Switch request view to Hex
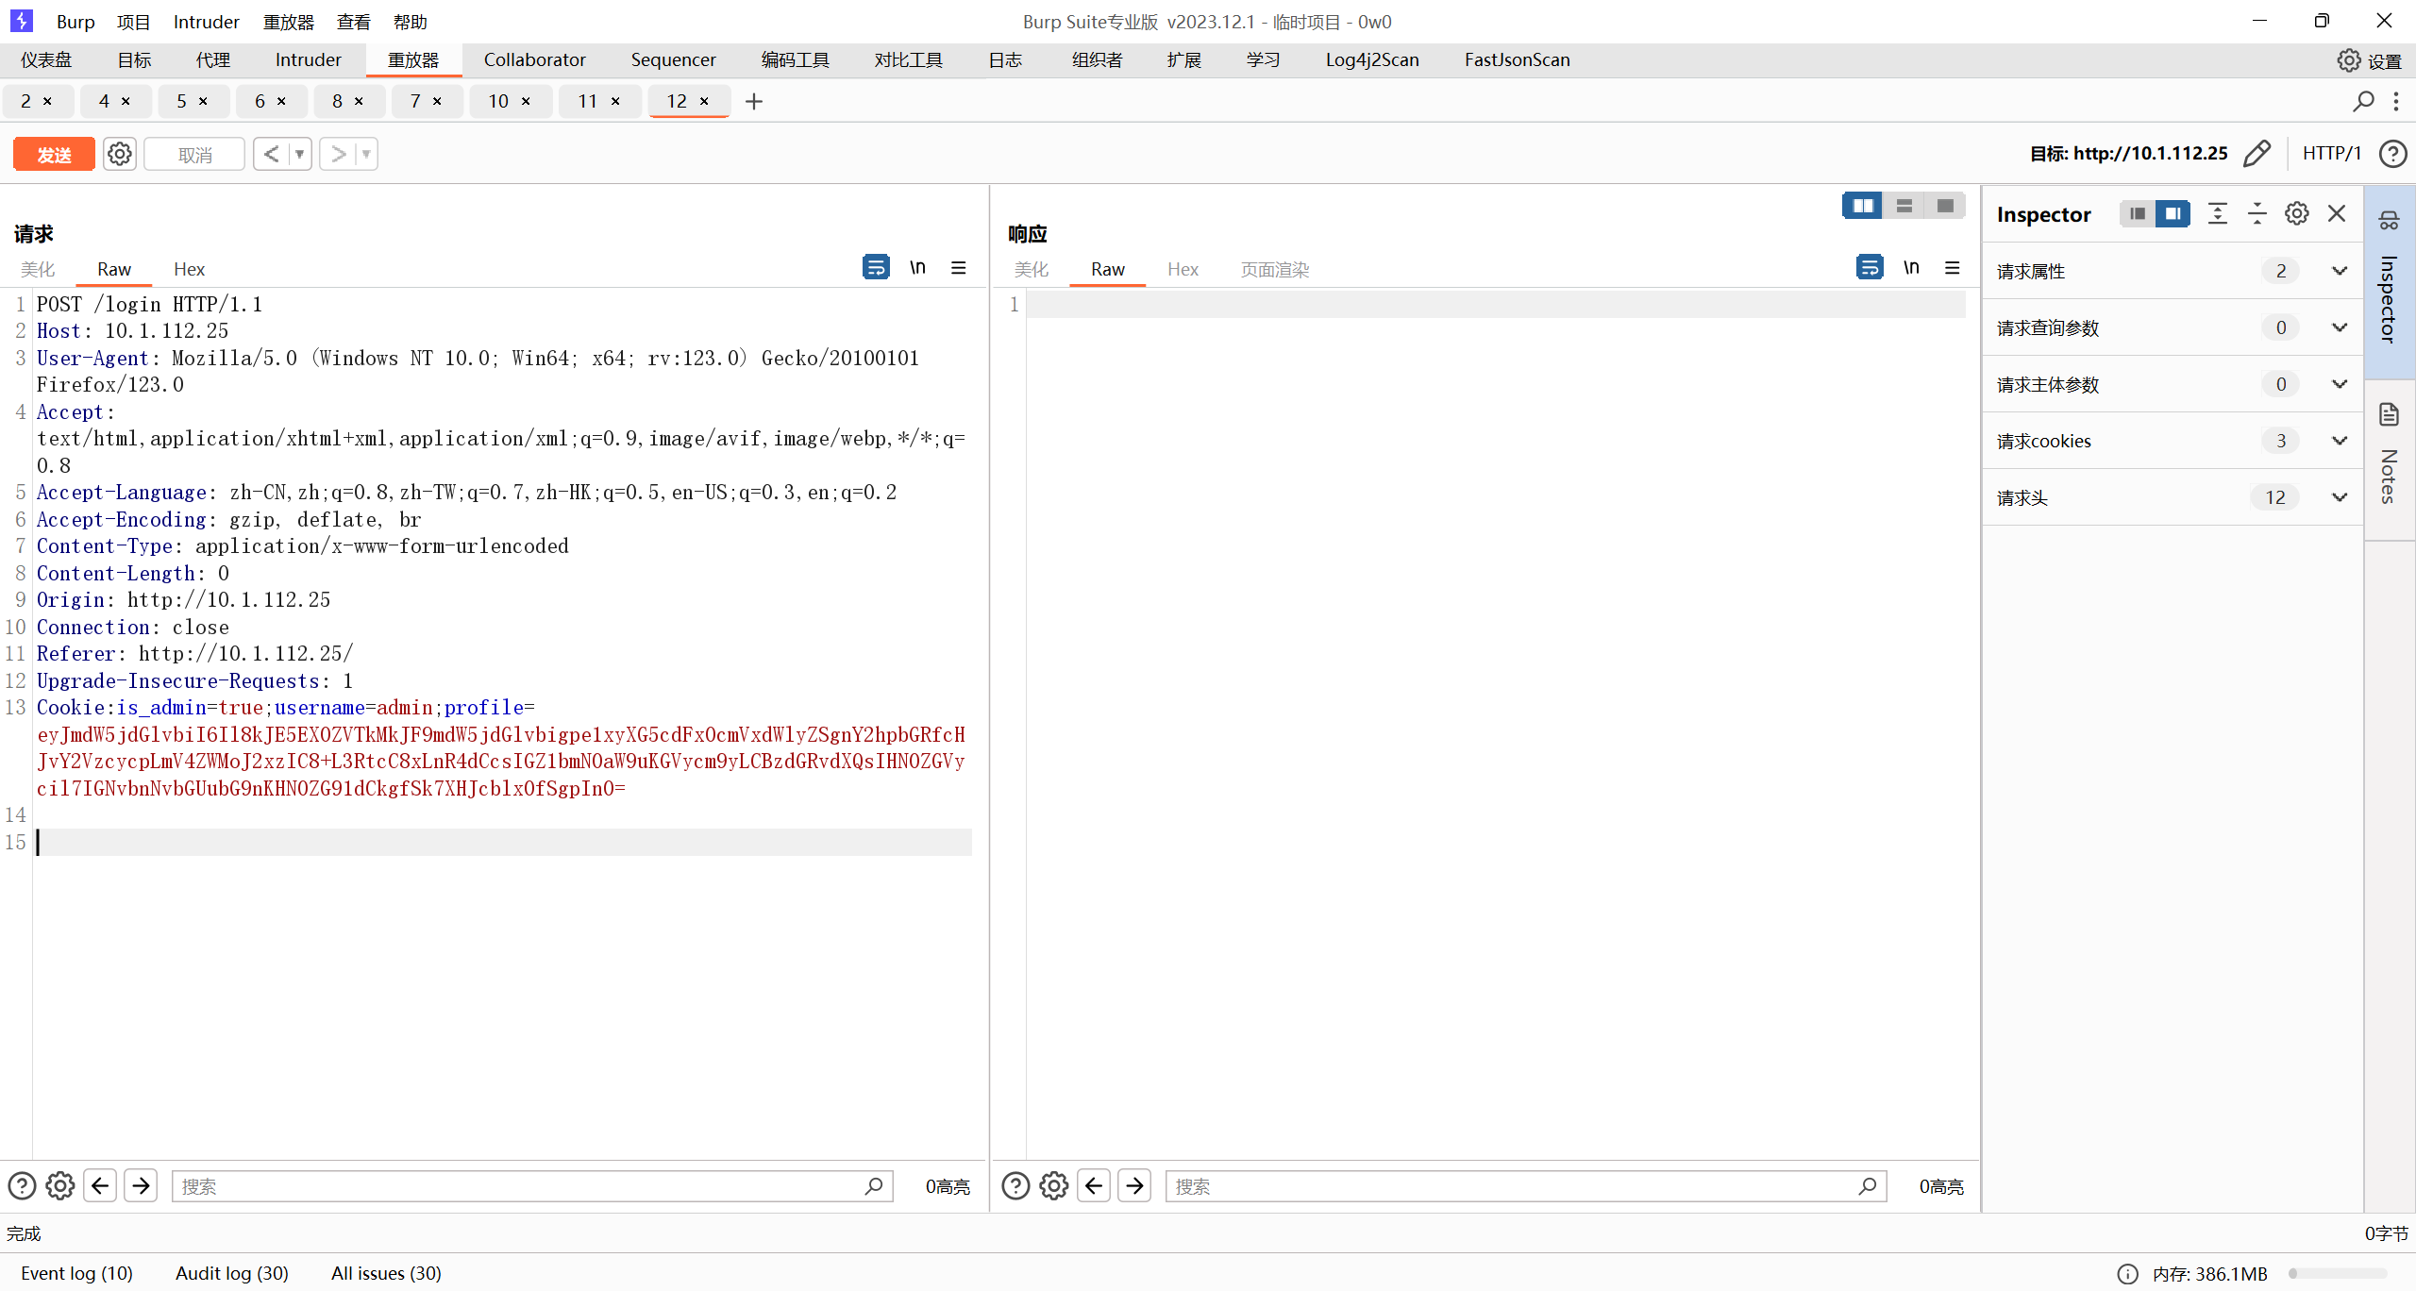Screen dimensions: 2416x1291 click(189, 269)
